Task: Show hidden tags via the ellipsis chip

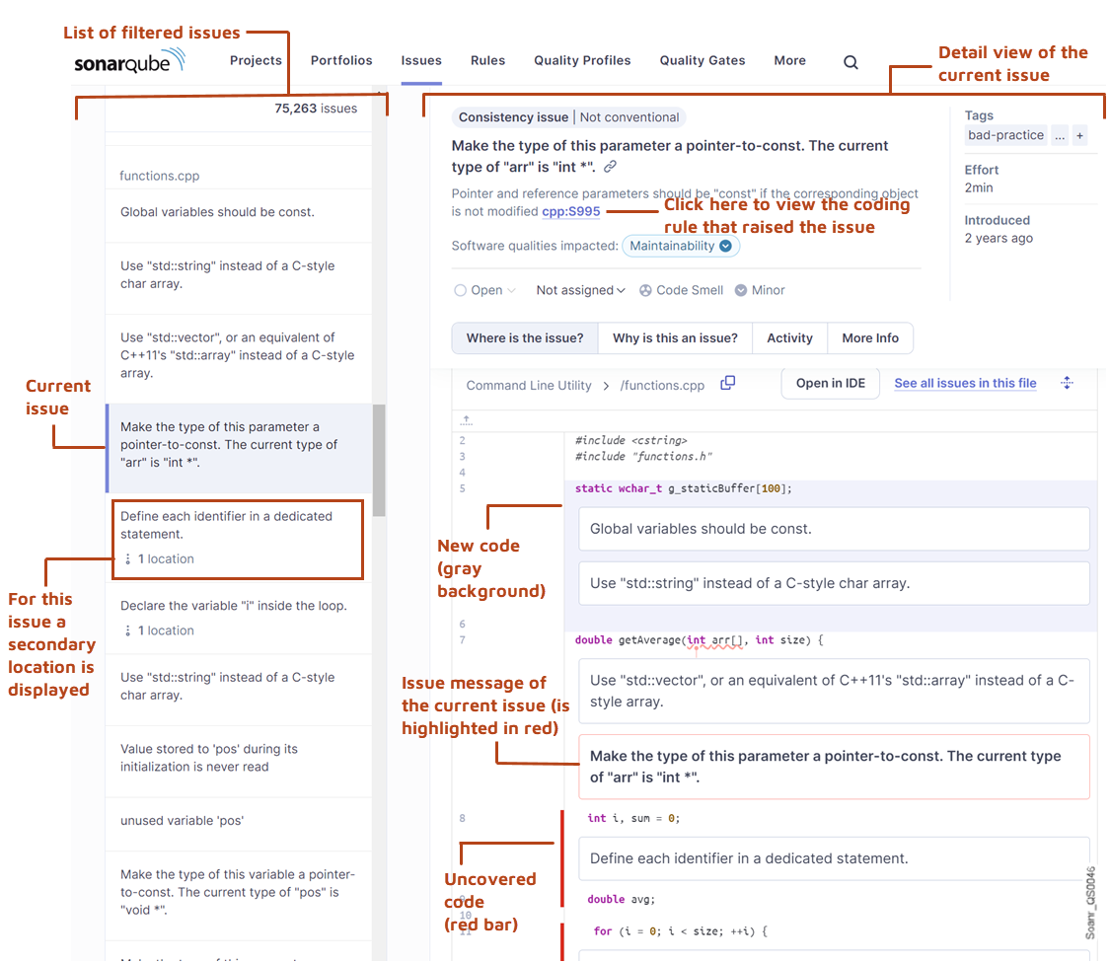Action: coord(1060,135)
